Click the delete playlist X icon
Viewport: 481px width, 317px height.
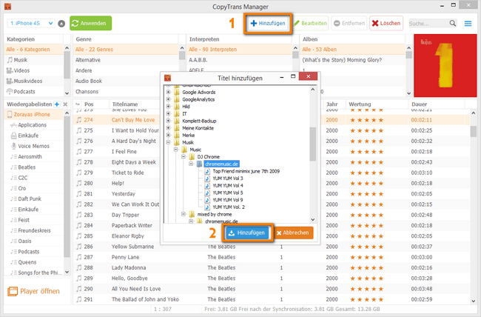[x=65, y=104]
